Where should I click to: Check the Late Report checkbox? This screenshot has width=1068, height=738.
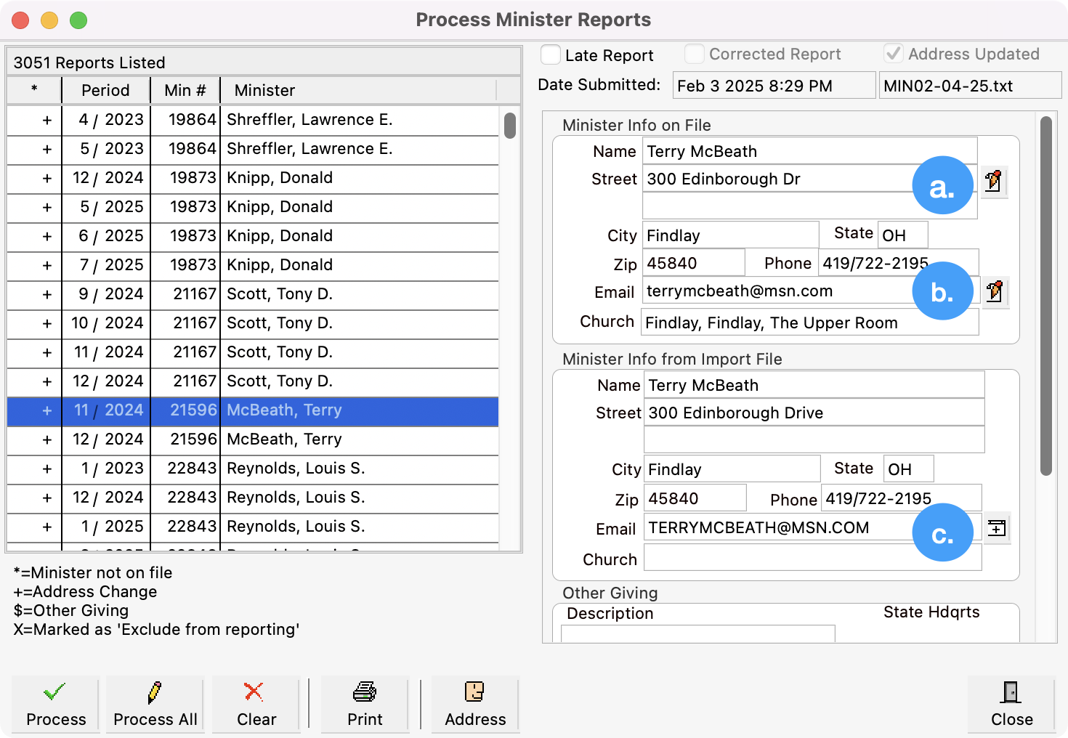coord(551,54)
